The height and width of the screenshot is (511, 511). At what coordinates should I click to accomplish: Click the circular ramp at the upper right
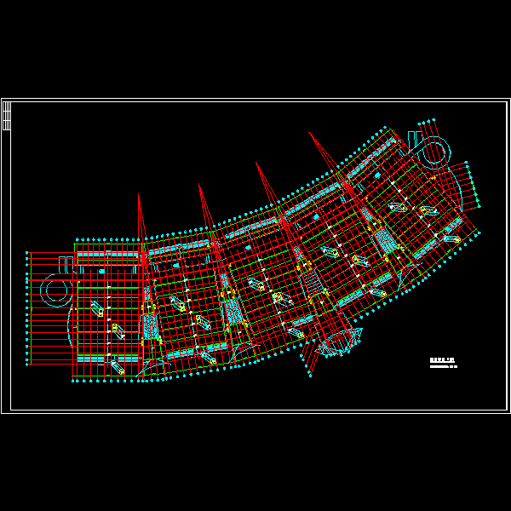(434, 152)
